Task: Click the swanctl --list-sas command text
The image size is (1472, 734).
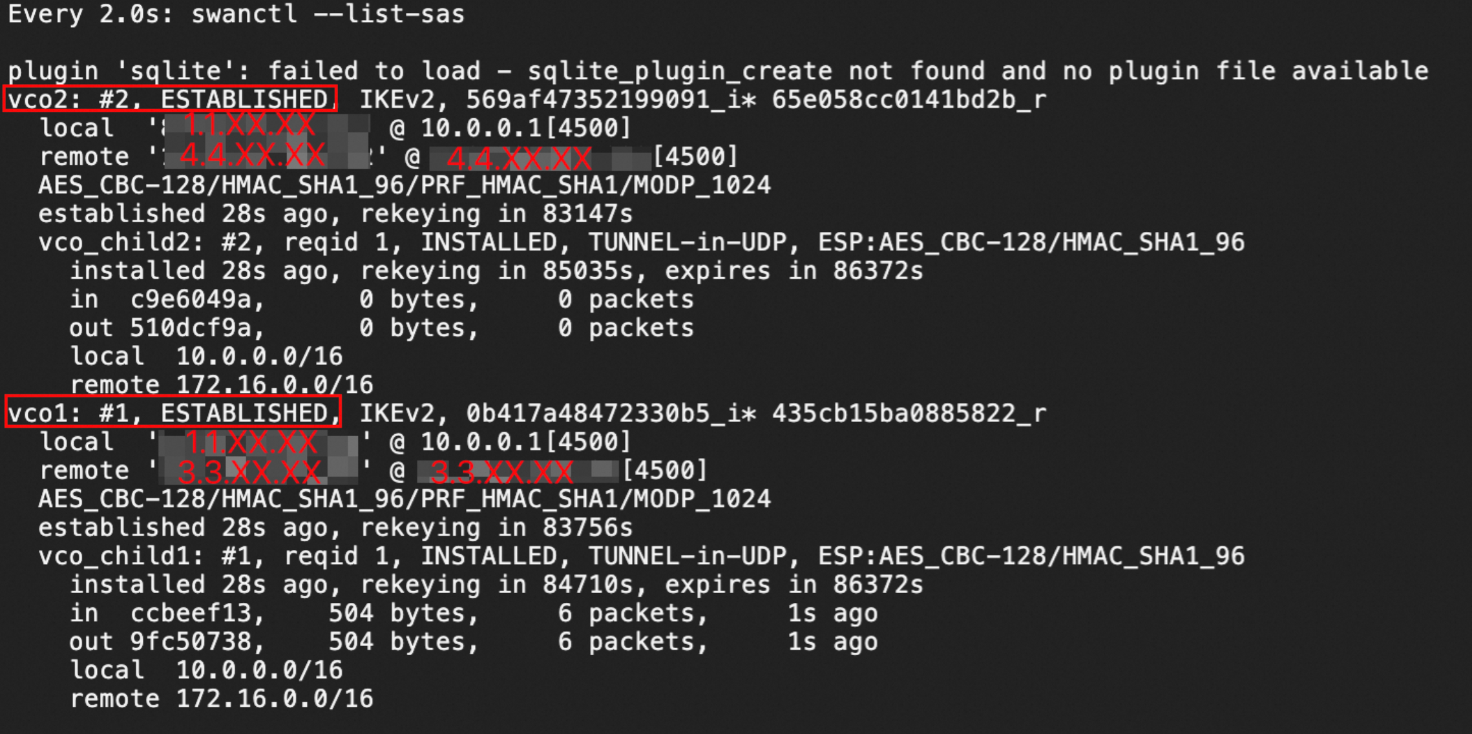Action: coord(328,14)
